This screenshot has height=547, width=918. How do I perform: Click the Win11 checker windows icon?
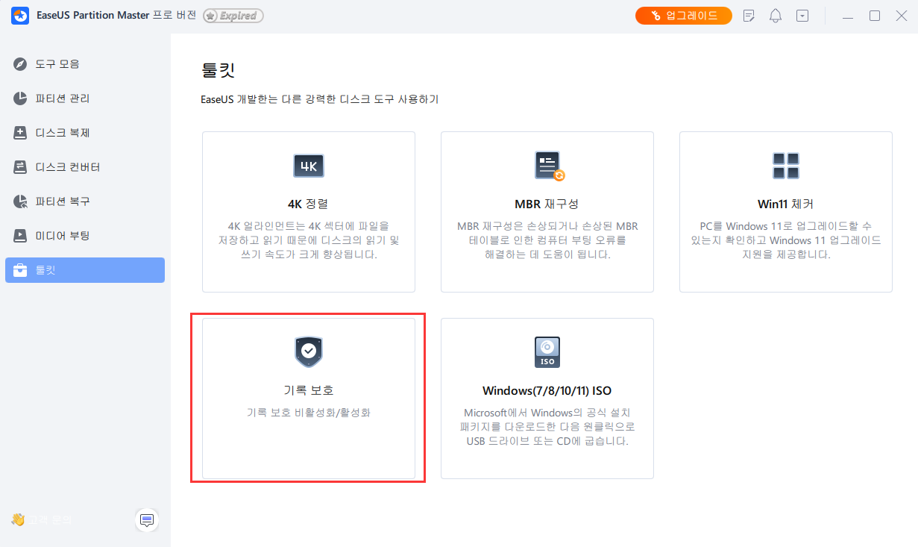(x=786, y=166)
